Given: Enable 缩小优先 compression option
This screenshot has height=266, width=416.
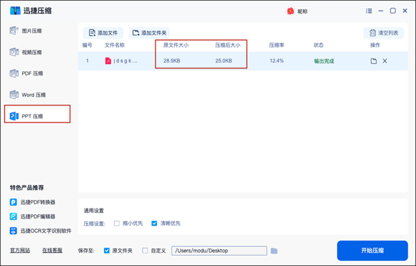Looking at the screenshot, I should point(117,223).
